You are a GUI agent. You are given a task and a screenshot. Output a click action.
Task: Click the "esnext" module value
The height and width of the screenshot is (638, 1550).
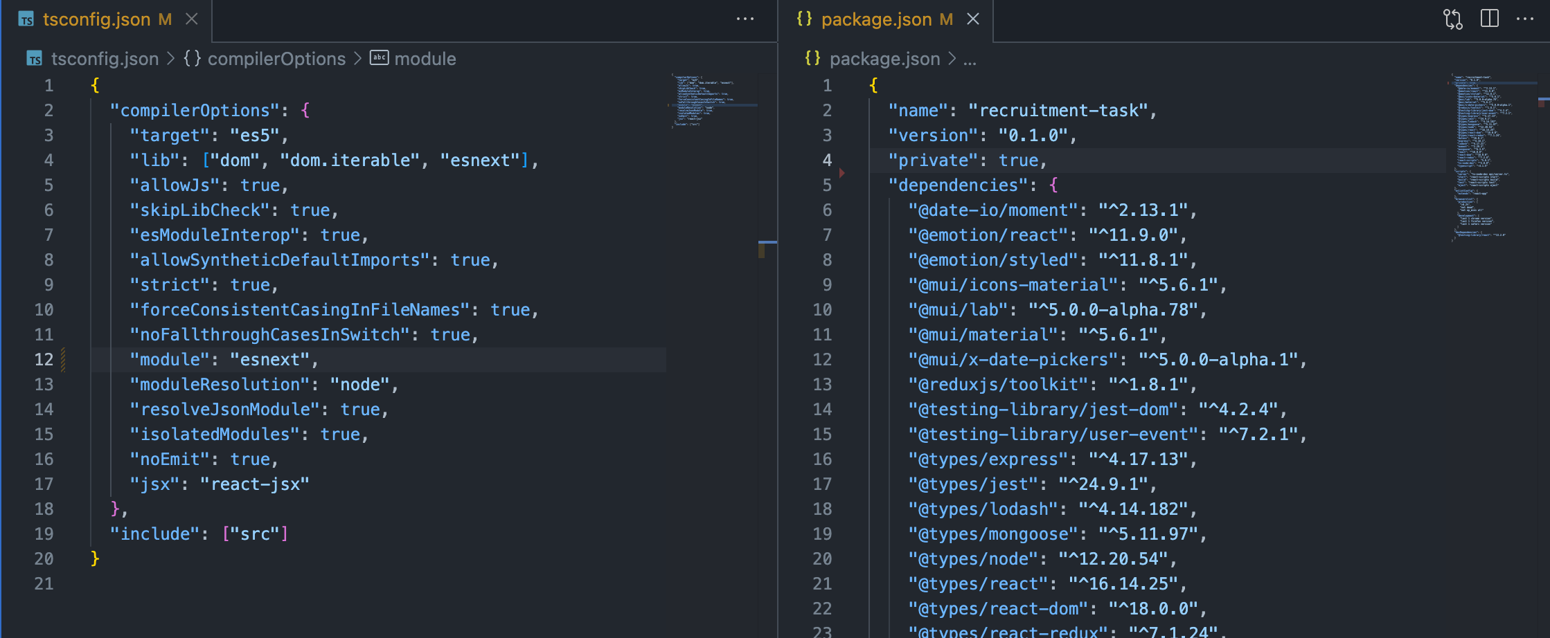(270, 360)
